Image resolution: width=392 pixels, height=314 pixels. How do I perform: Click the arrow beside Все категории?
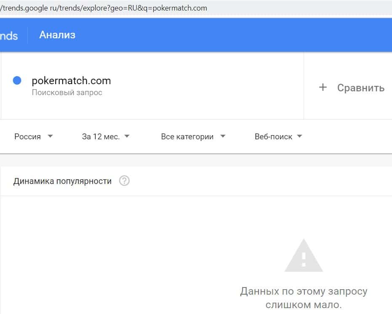[223, 136]
